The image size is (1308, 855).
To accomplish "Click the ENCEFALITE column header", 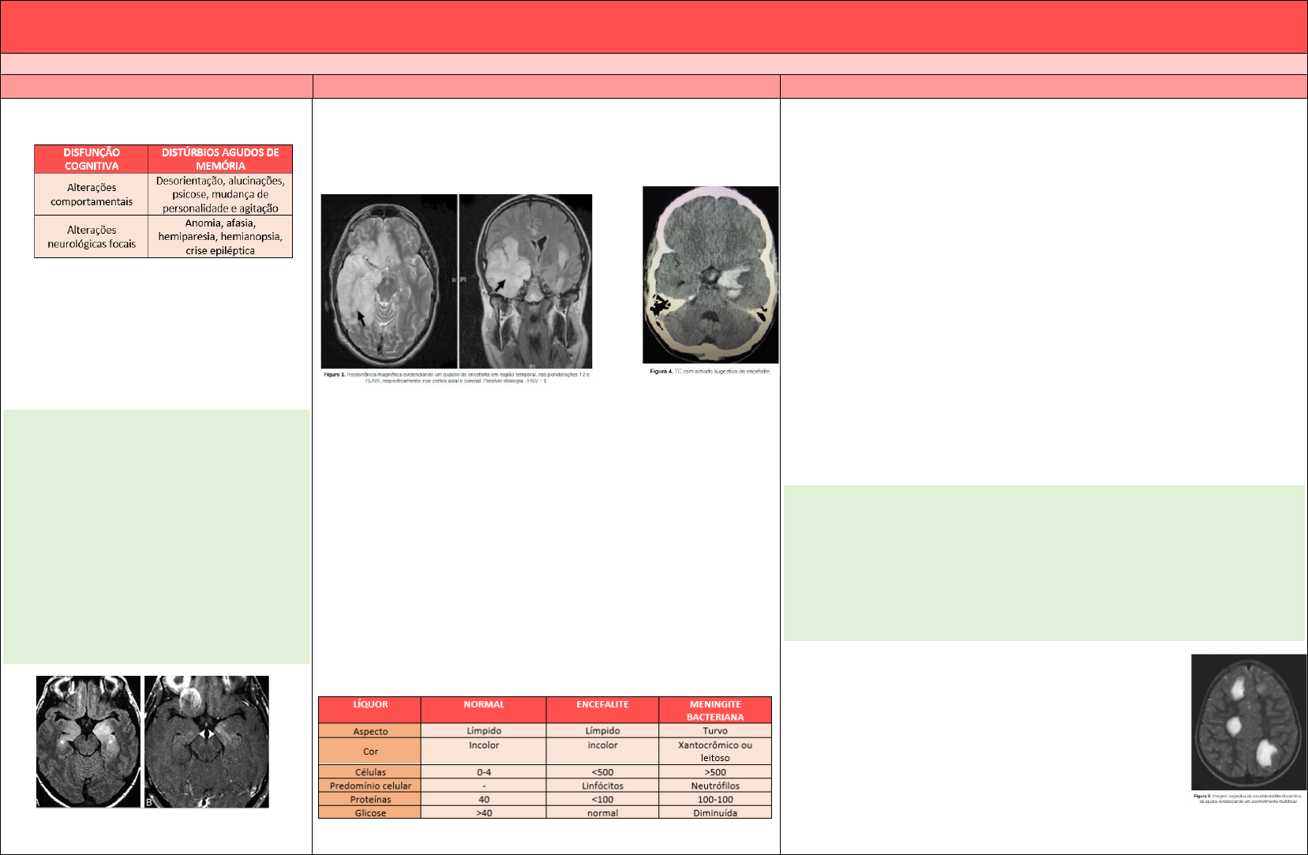I will (x=602, y=710).
